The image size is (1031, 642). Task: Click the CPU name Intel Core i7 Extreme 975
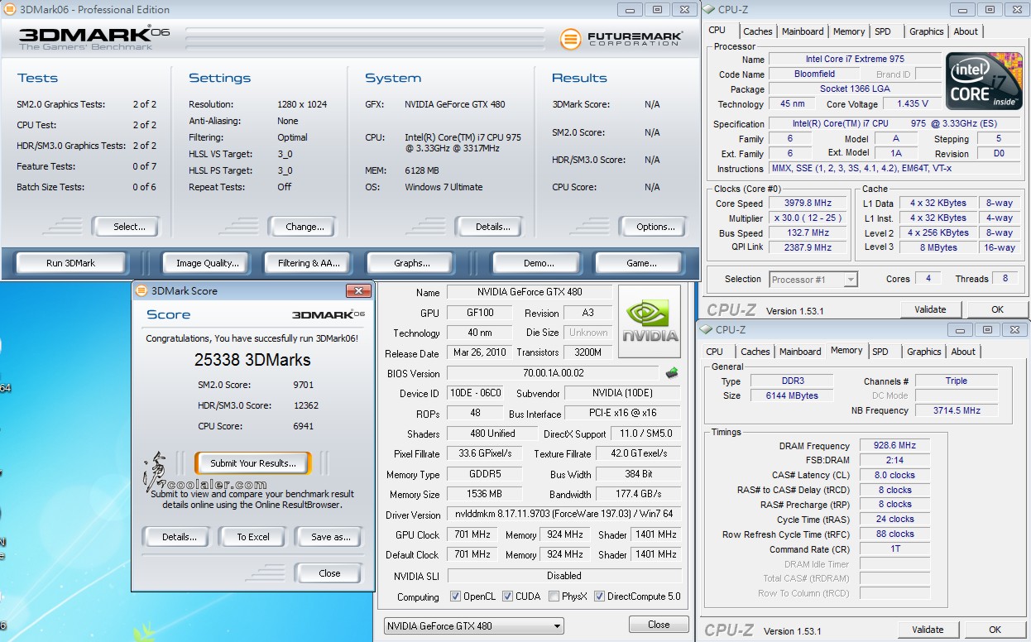click(855, 60)
